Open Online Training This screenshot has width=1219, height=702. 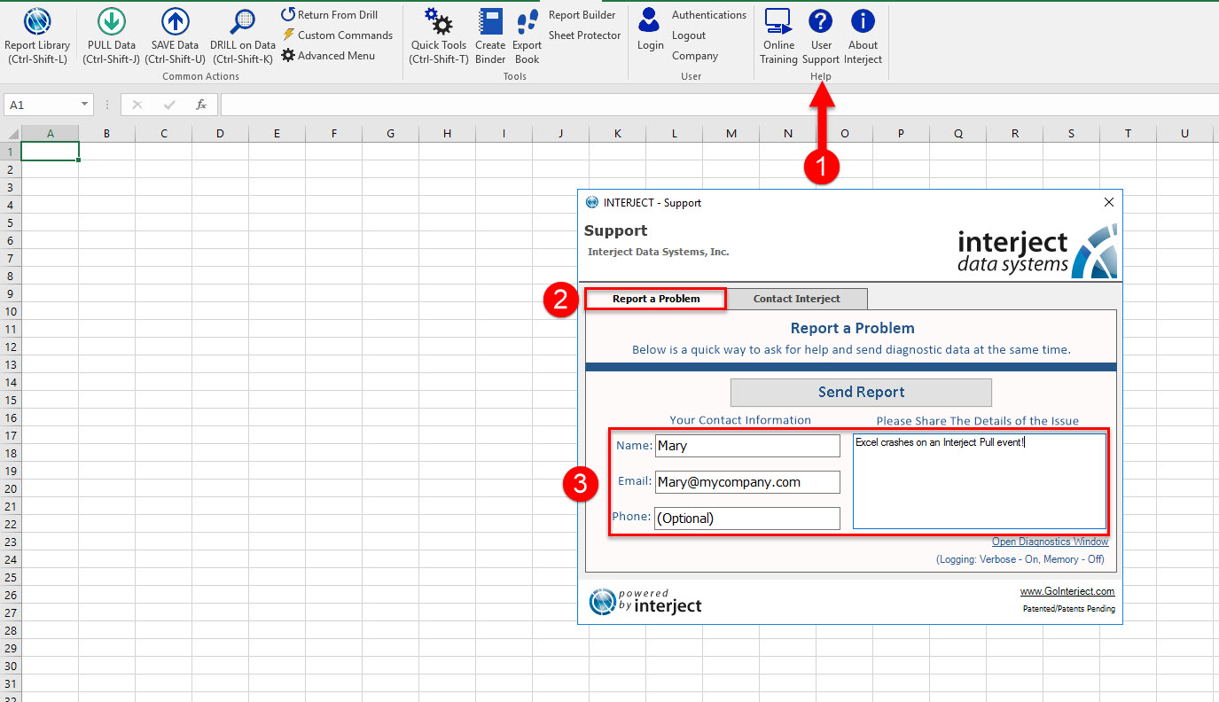pos(778,36)
